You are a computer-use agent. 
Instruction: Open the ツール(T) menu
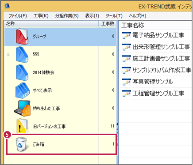coord(114,16)
